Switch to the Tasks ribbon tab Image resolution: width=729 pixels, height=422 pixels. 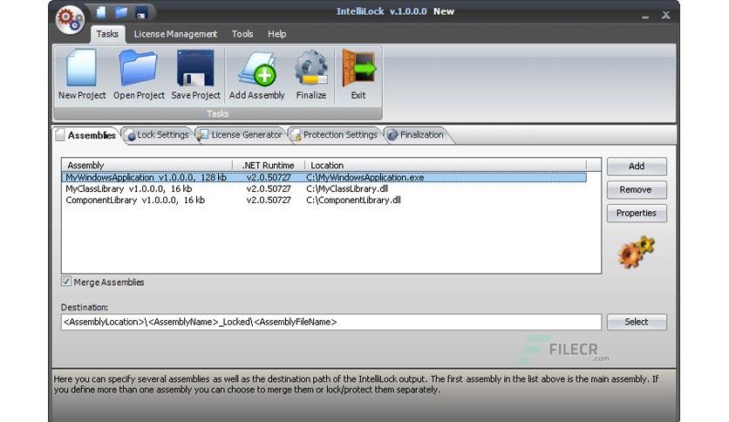click(107, 34)
